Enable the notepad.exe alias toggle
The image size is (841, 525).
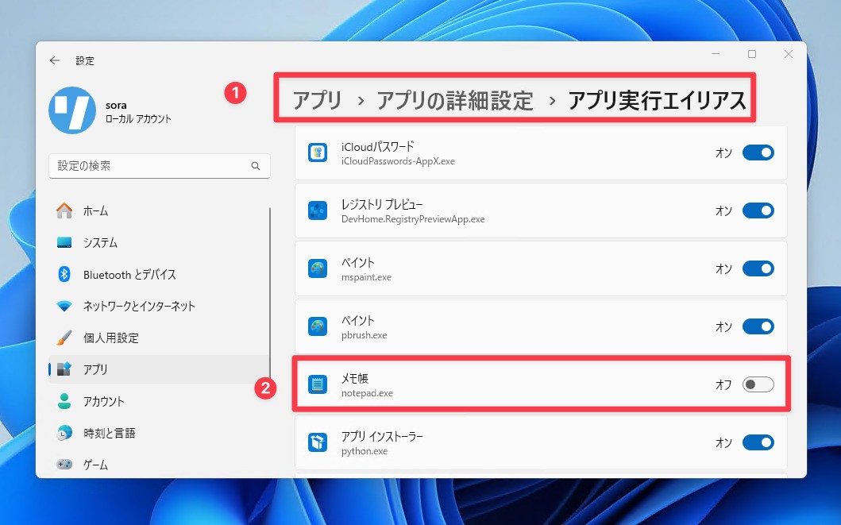(x=758, y=384)
